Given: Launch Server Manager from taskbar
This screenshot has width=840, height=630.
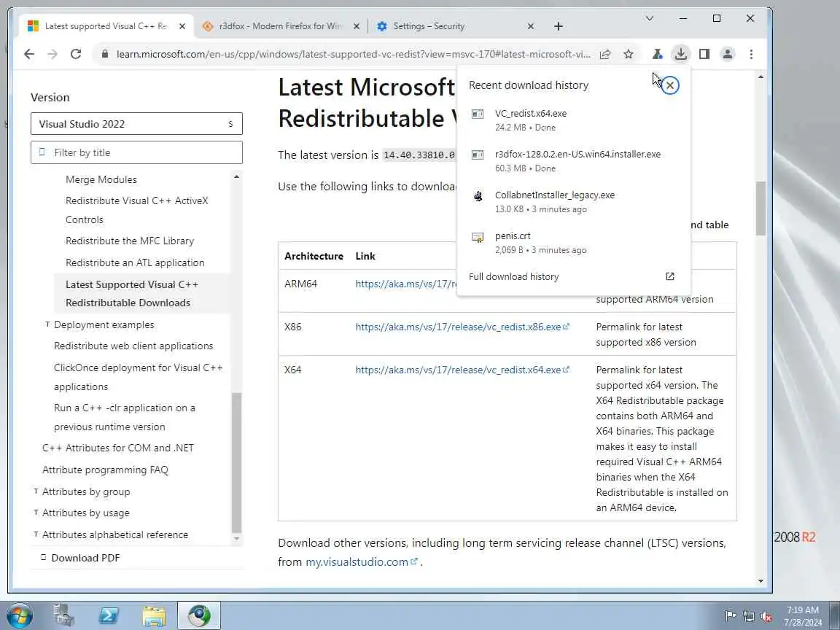Looking at the screenshot, I should [x=63, y=615].
